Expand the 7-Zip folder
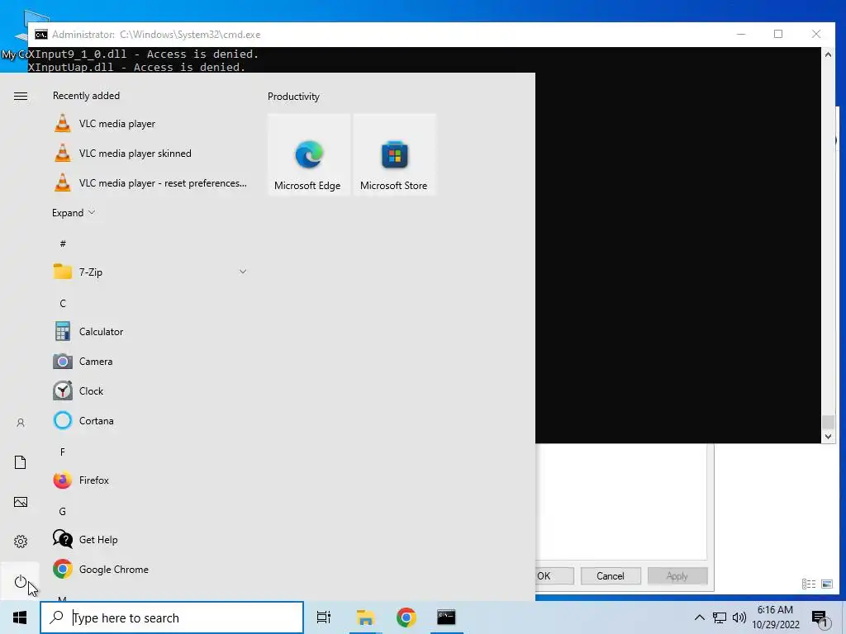 [150, 272]
